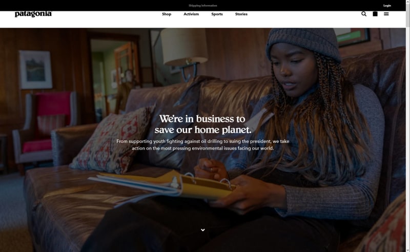Open the Shipping Information link

203,6
